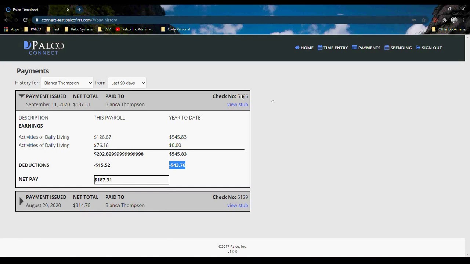Open the SPENDING page
Viewport: 470px width, 264px height.
point(398,48)
